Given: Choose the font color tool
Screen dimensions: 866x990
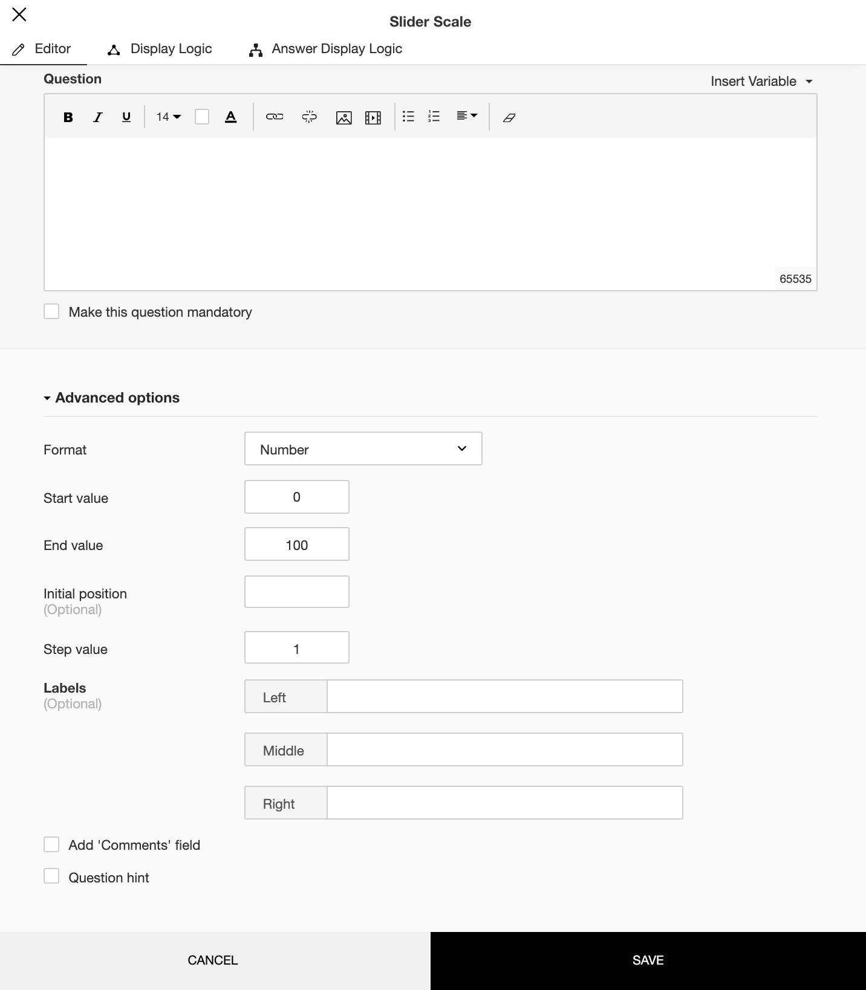Looking at the screenshot, I should click(x=231, y=117).
